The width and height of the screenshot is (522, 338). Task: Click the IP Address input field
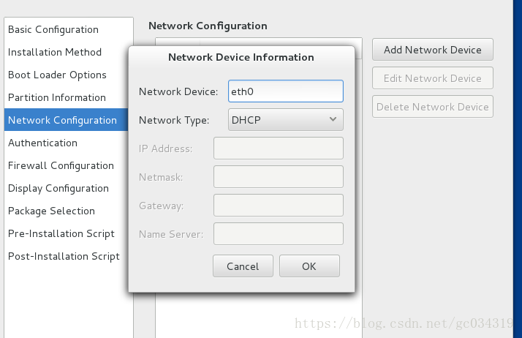pyautogui.click(x=279, y=149)
